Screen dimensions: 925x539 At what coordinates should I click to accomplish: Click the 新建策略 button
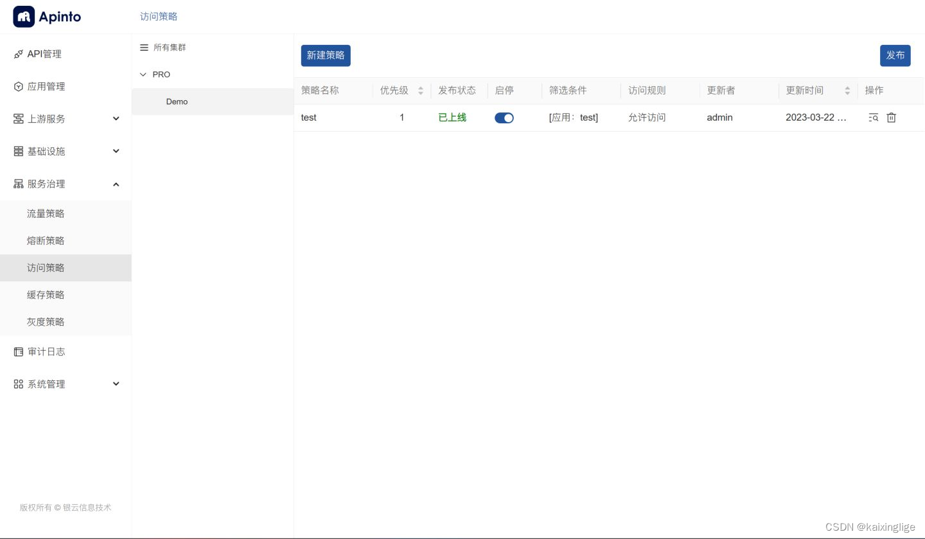(326, 55)
